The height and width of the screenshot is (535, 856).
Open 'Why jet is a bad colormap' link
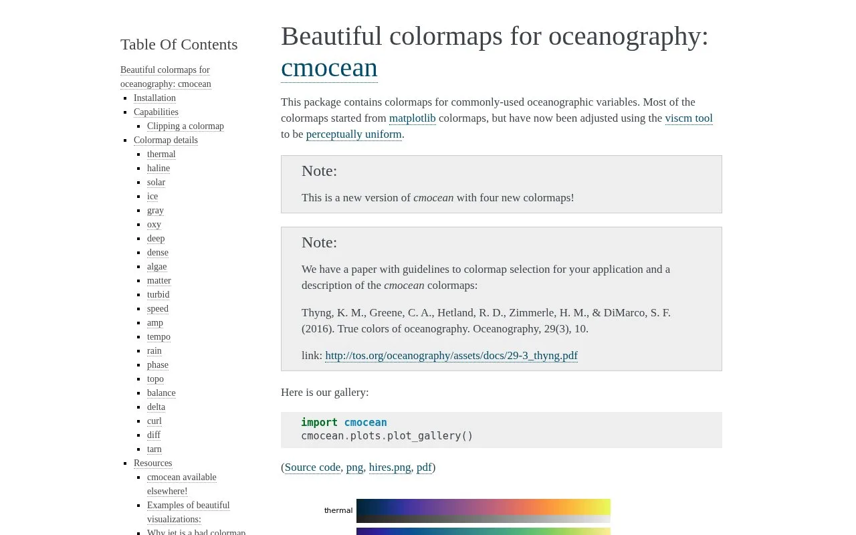[x=196, y=532]
